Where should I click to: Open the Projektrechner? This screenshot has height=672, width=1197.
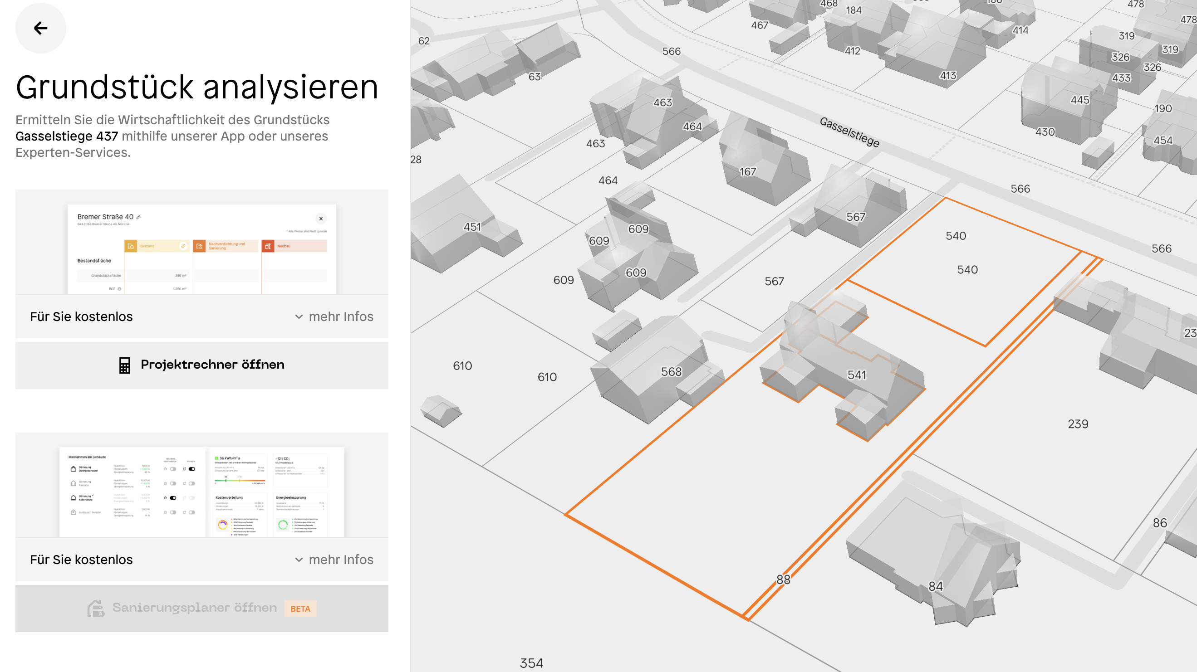coord(201,365)
